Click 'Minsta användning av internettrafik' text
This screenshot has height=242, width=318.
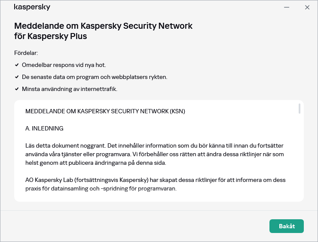point(70,89)
